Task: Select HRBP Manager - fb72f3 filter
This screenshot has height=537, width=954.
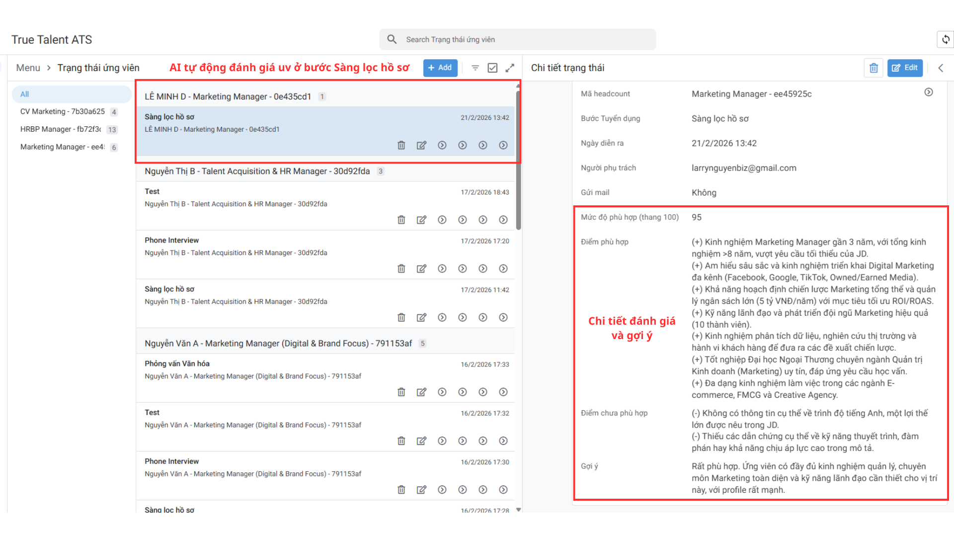Action: (61, 129)
